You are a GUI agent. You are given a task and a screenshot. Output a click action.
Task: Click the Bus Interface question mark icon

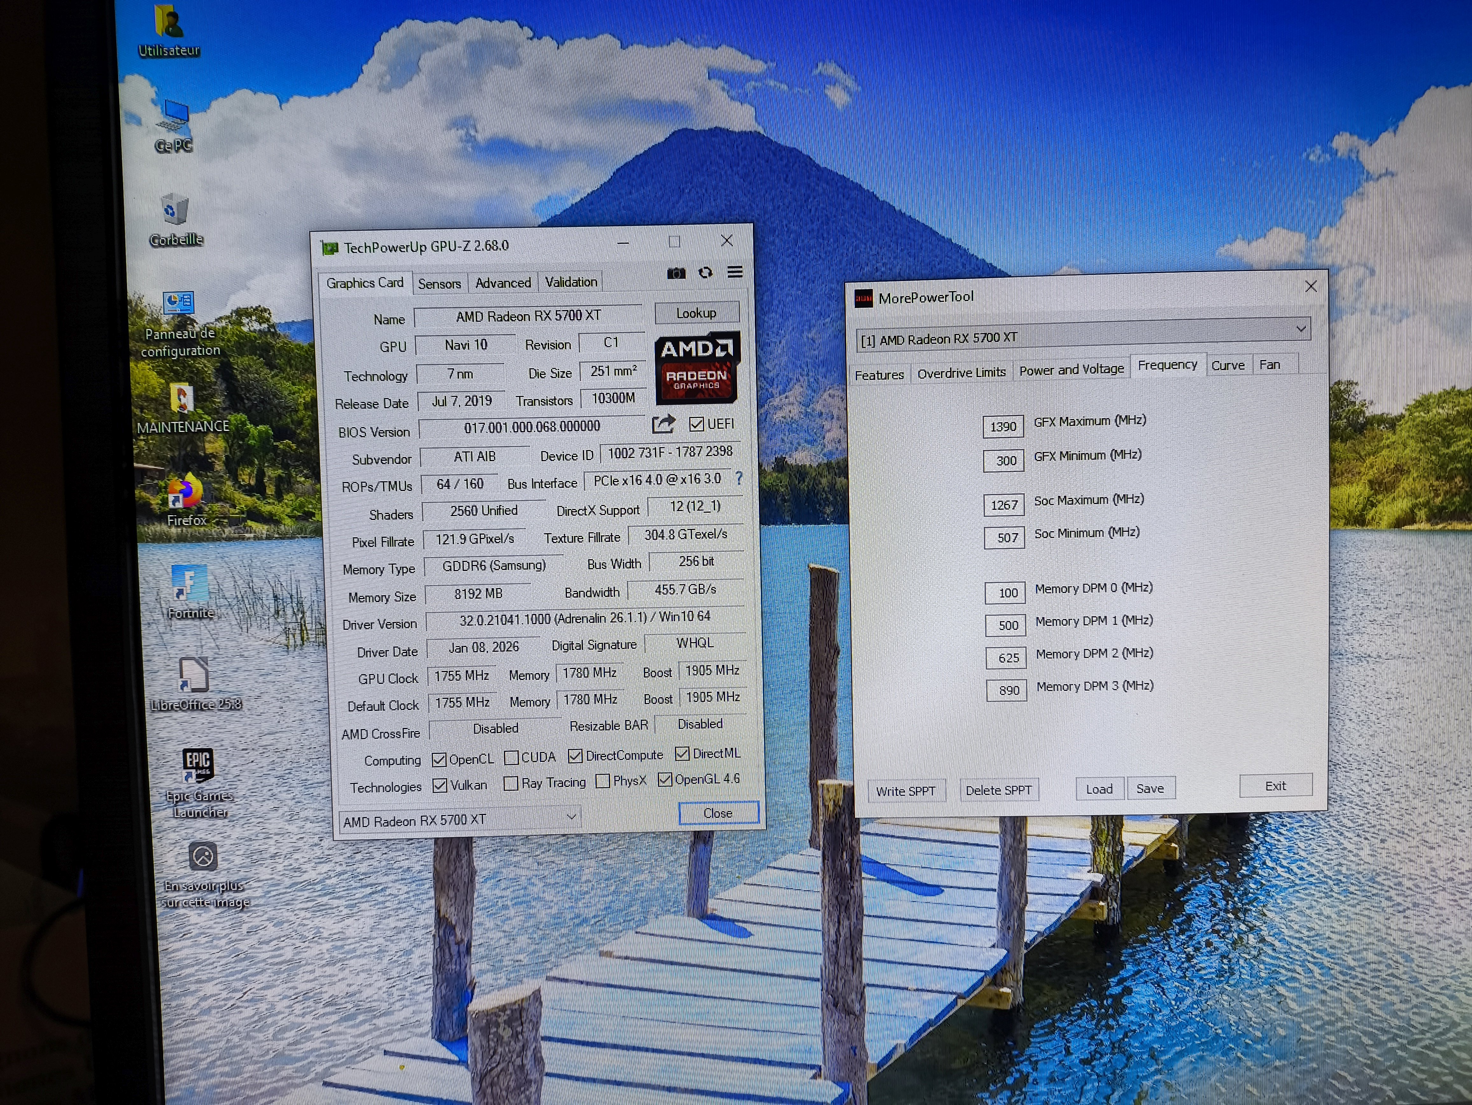[x=739, y=478]
